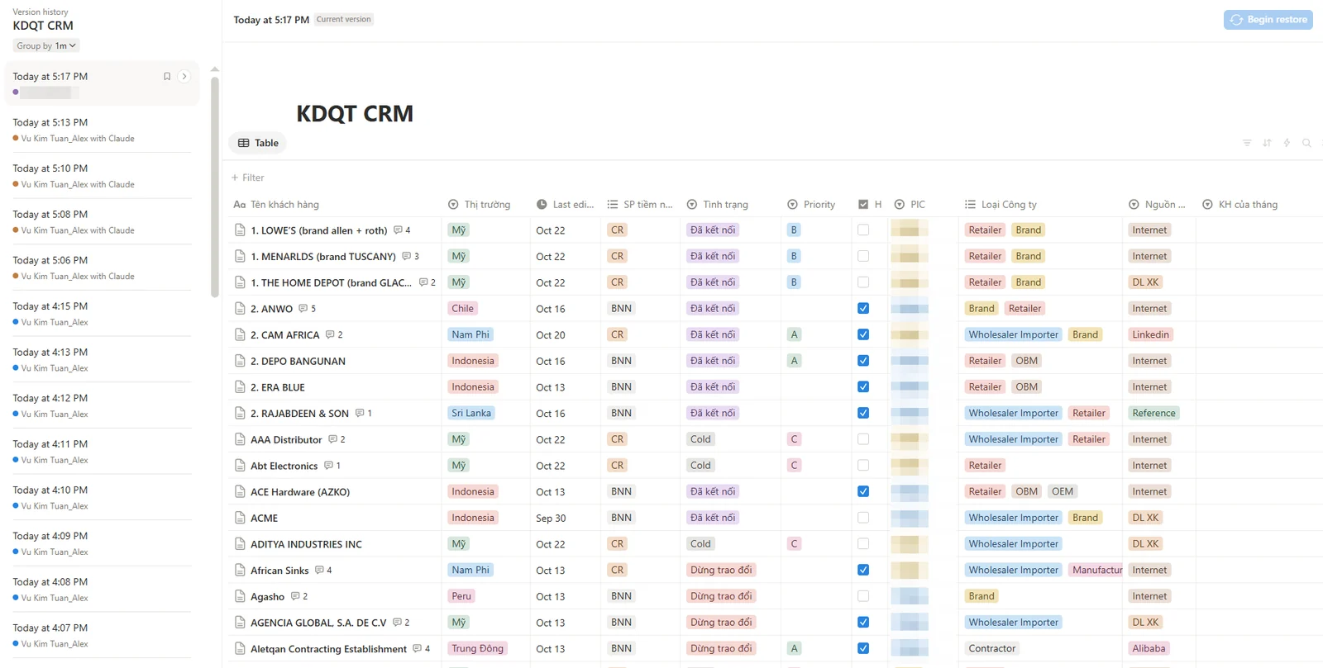Open the filter icon in table toolbar
This screenshot has height=668, width=1323.
(1247, 143)
